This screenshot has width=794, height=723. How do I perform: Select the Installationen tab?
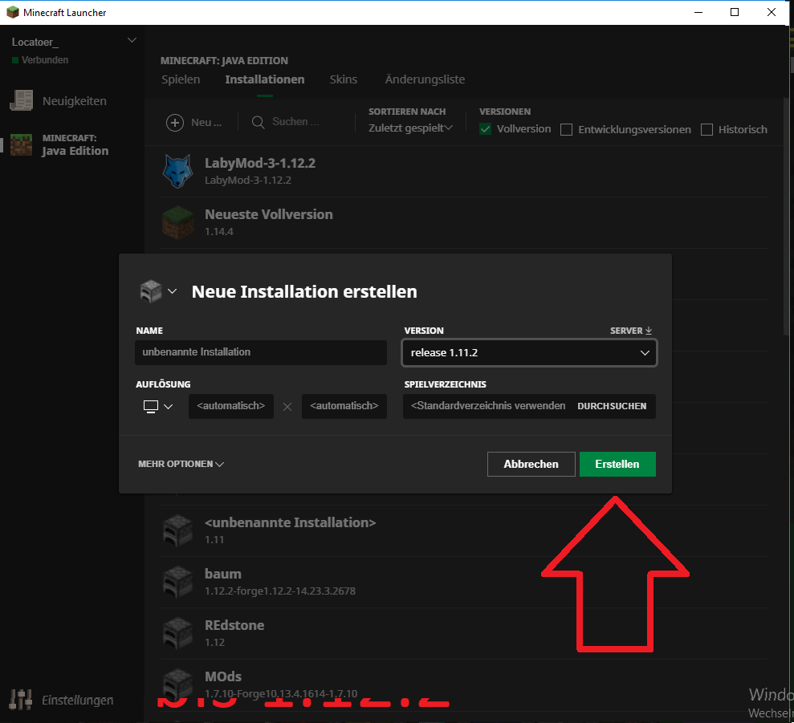pos(265,79)
